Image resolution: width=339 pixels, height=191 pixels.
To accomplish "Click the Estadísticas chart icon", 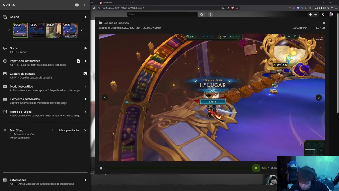I will (5, 180).
